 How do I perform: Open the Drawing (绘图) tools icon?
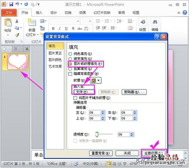142,23
